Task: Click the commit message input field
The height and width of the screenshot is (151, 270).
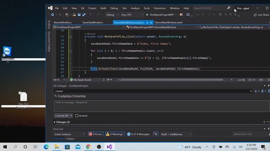Action: [162, 106]
